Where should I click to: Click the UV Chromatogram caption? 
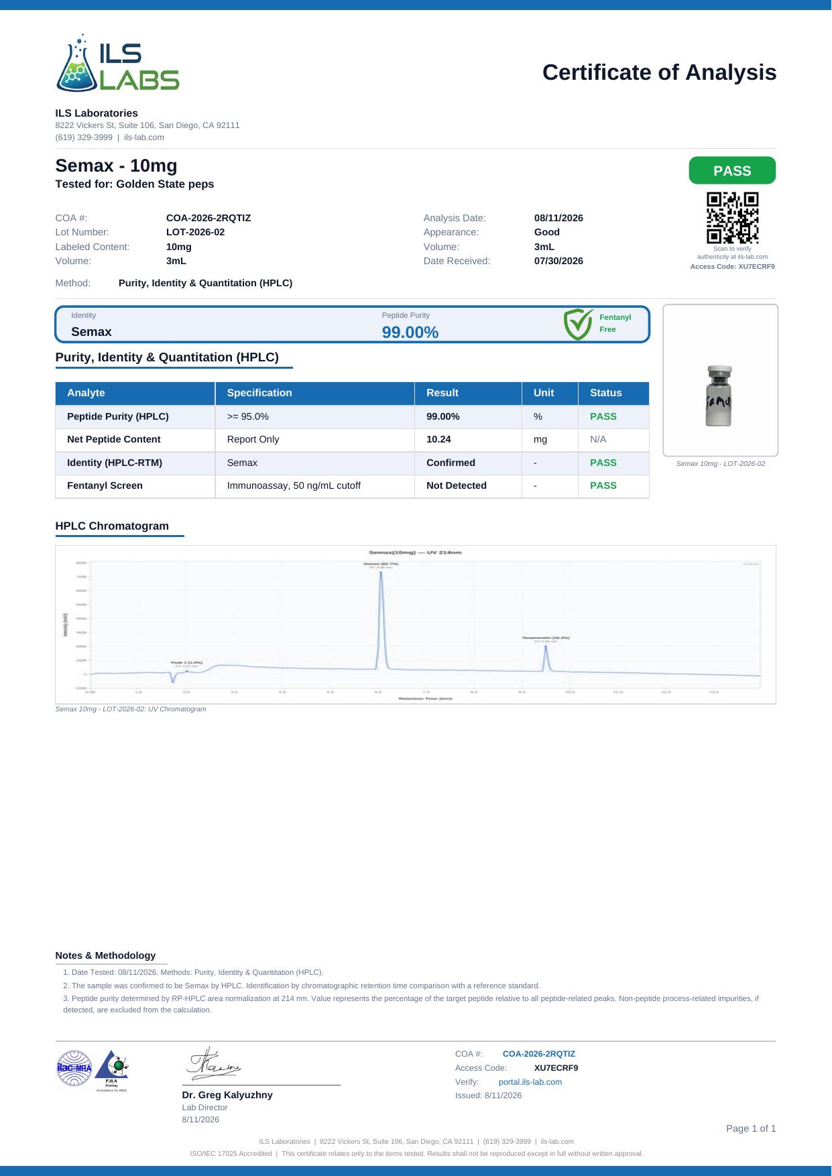click(131, 709)
